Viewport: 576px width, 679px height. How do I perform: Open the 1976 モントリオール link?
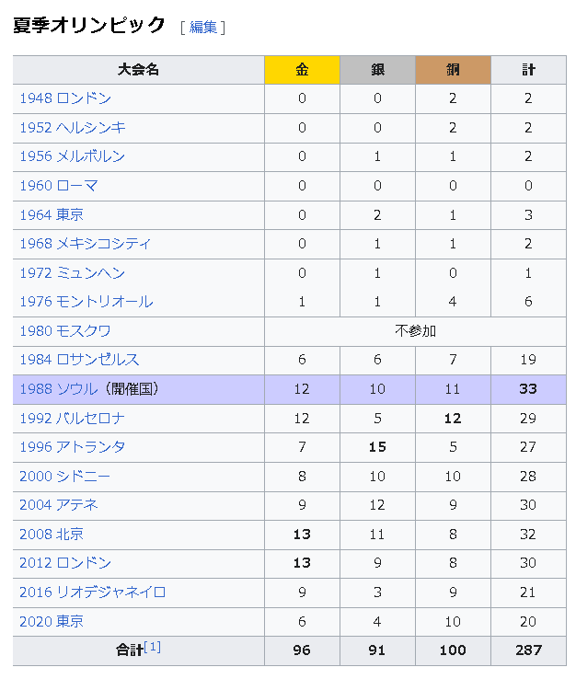tap(86, 302)
